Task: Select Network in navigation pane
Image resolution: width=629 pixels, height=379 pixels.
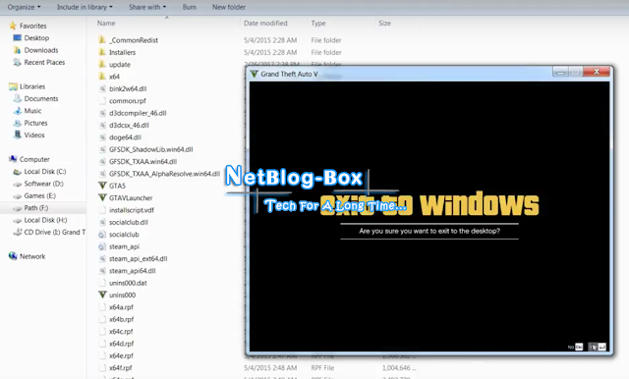Action: (32, 256)
